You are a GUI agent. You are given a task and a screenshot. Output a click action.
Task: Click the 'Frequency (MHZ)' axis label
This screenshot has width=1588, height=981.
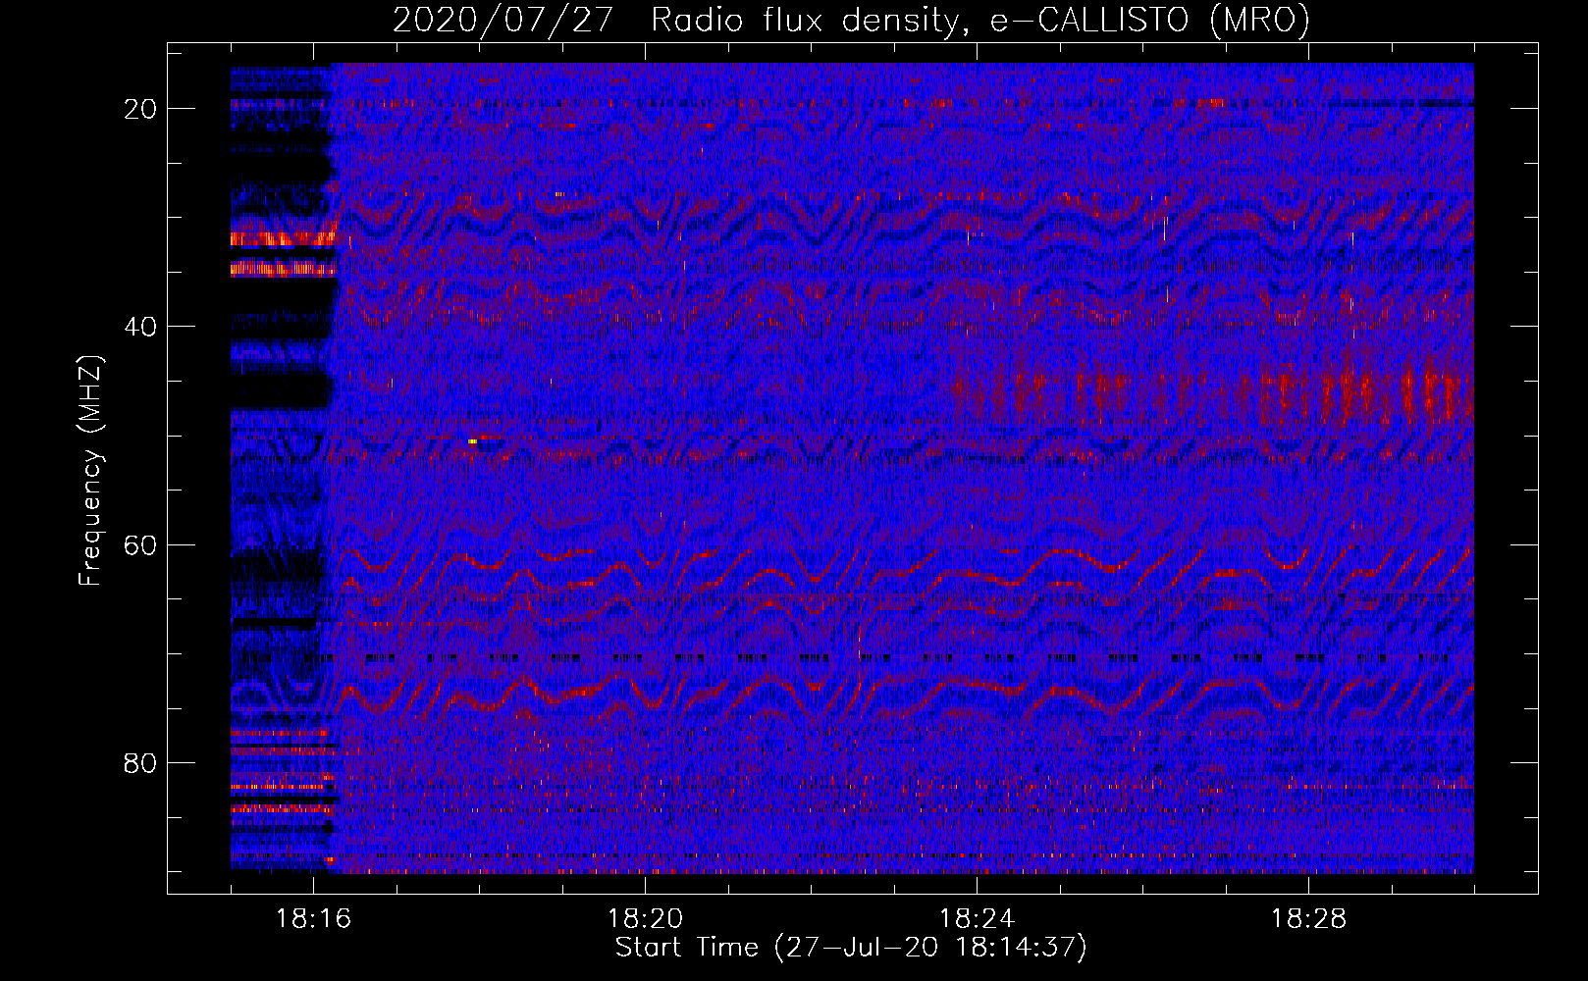[x=91, y=472]
